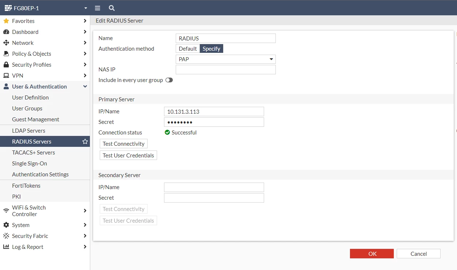Image resolution: width=457 pixels, height=270 pixels.
Task: Click the Security Fabric icon
Action: pyautogui.click(x=6, y=236)
